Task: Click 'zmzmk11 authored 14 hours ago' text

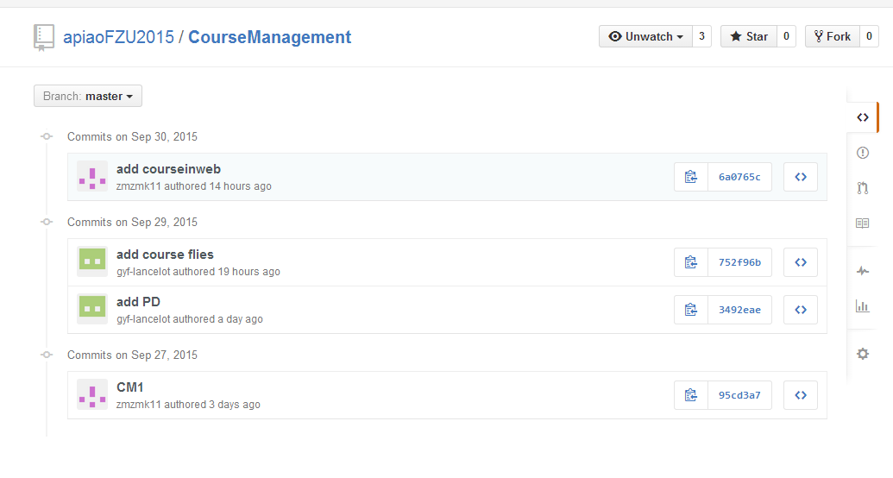Action: (193, 186)
